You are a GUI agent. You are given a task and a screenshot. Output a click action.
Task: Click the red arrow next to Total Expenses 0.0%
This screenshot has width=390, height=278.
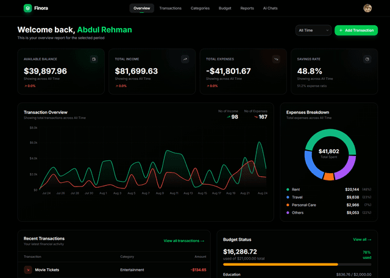[207, 86]
